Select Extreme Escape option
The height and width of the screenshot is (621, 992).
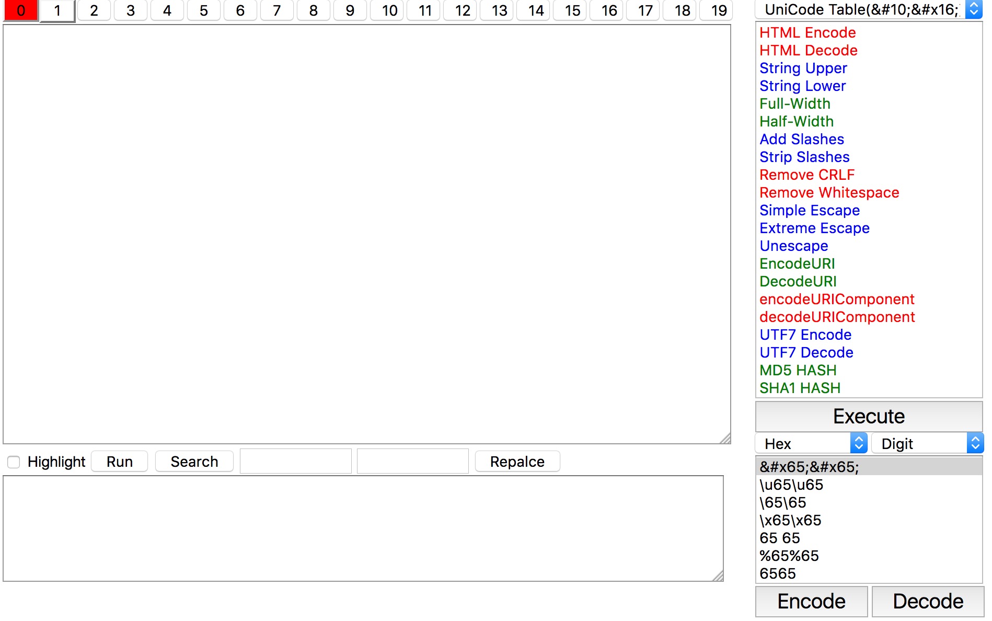click(869, 228)
